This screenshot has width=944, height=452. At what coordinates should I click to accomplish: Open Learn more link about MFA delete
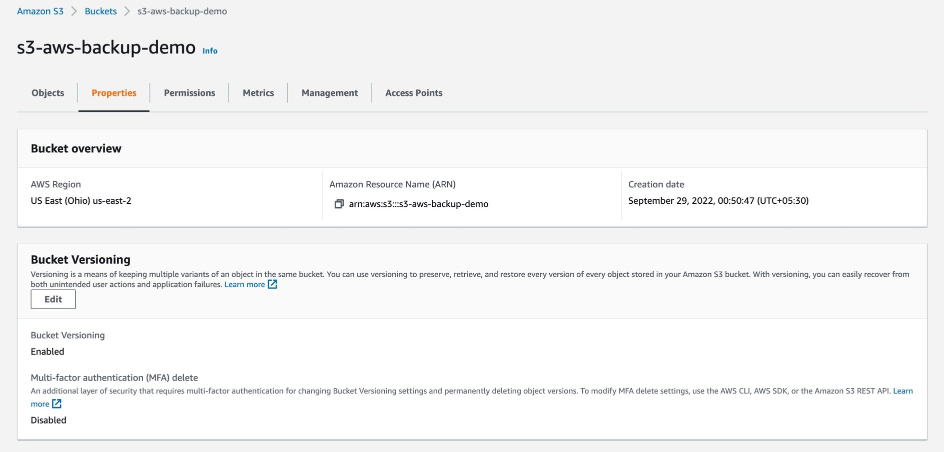pos(902,391)
